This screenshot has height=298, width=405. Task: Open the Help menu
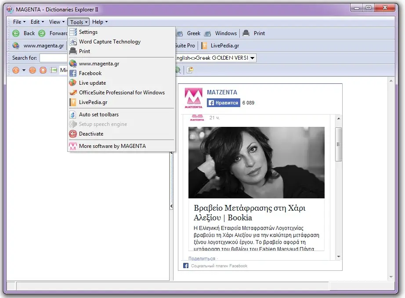pyautogui.click(x=99, y=22)
